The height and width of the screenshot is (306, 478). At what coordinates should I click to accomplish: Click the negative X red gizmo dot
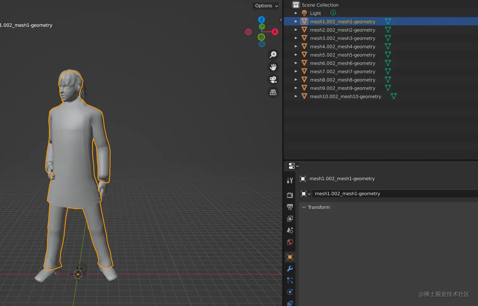(x=248, y=32)
